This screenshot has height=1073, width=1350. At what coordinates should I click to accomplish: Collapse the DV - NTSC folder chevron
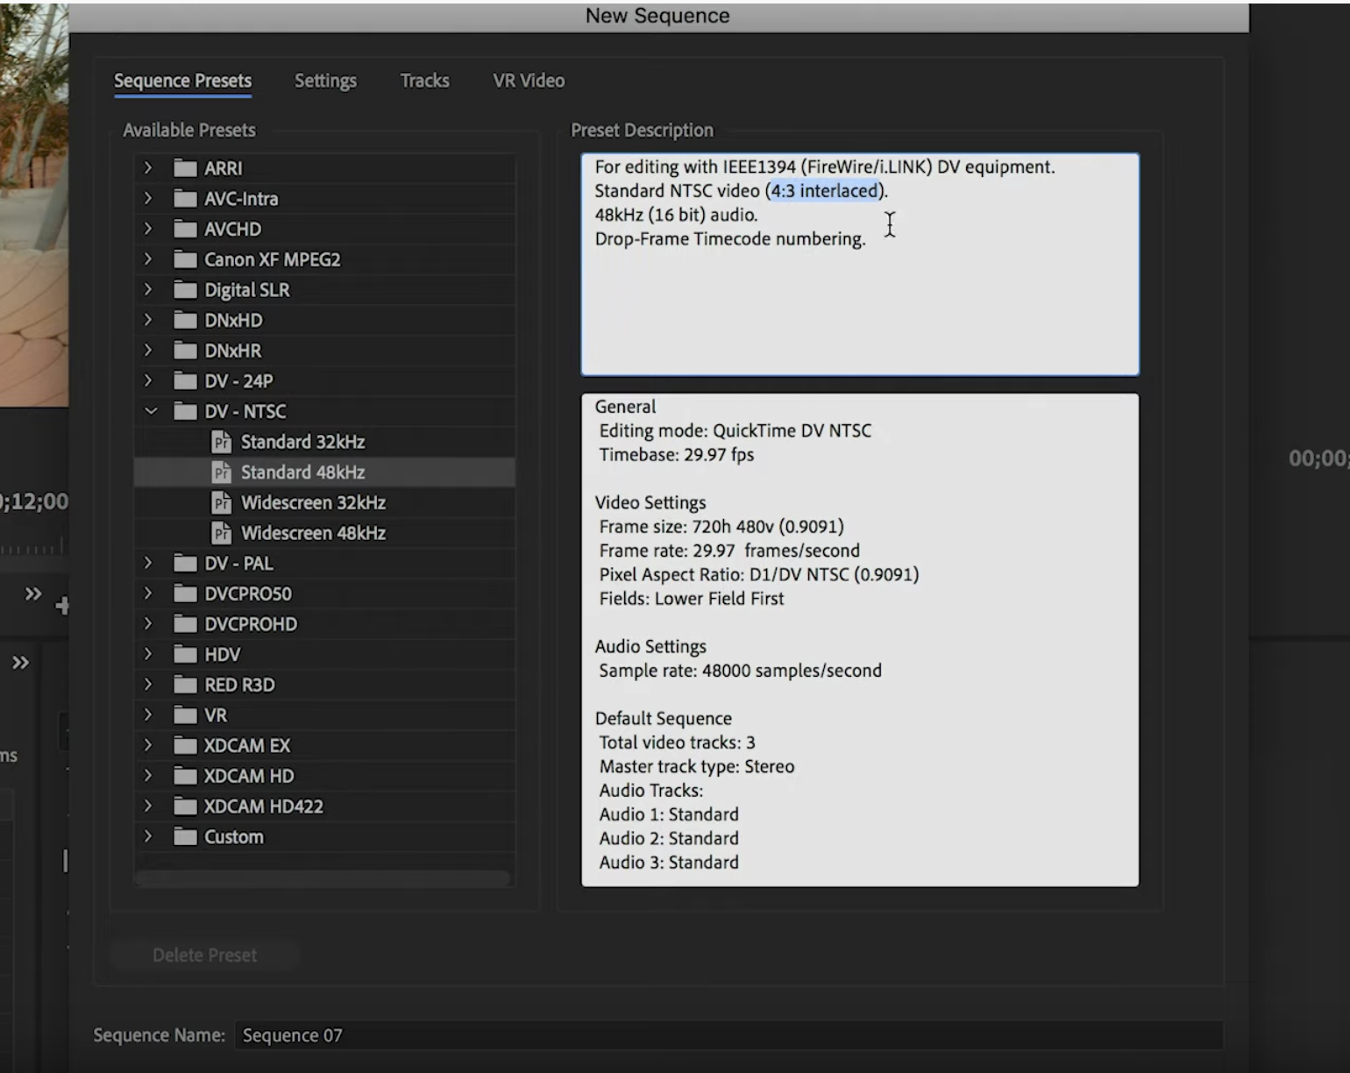click(151, 410)
